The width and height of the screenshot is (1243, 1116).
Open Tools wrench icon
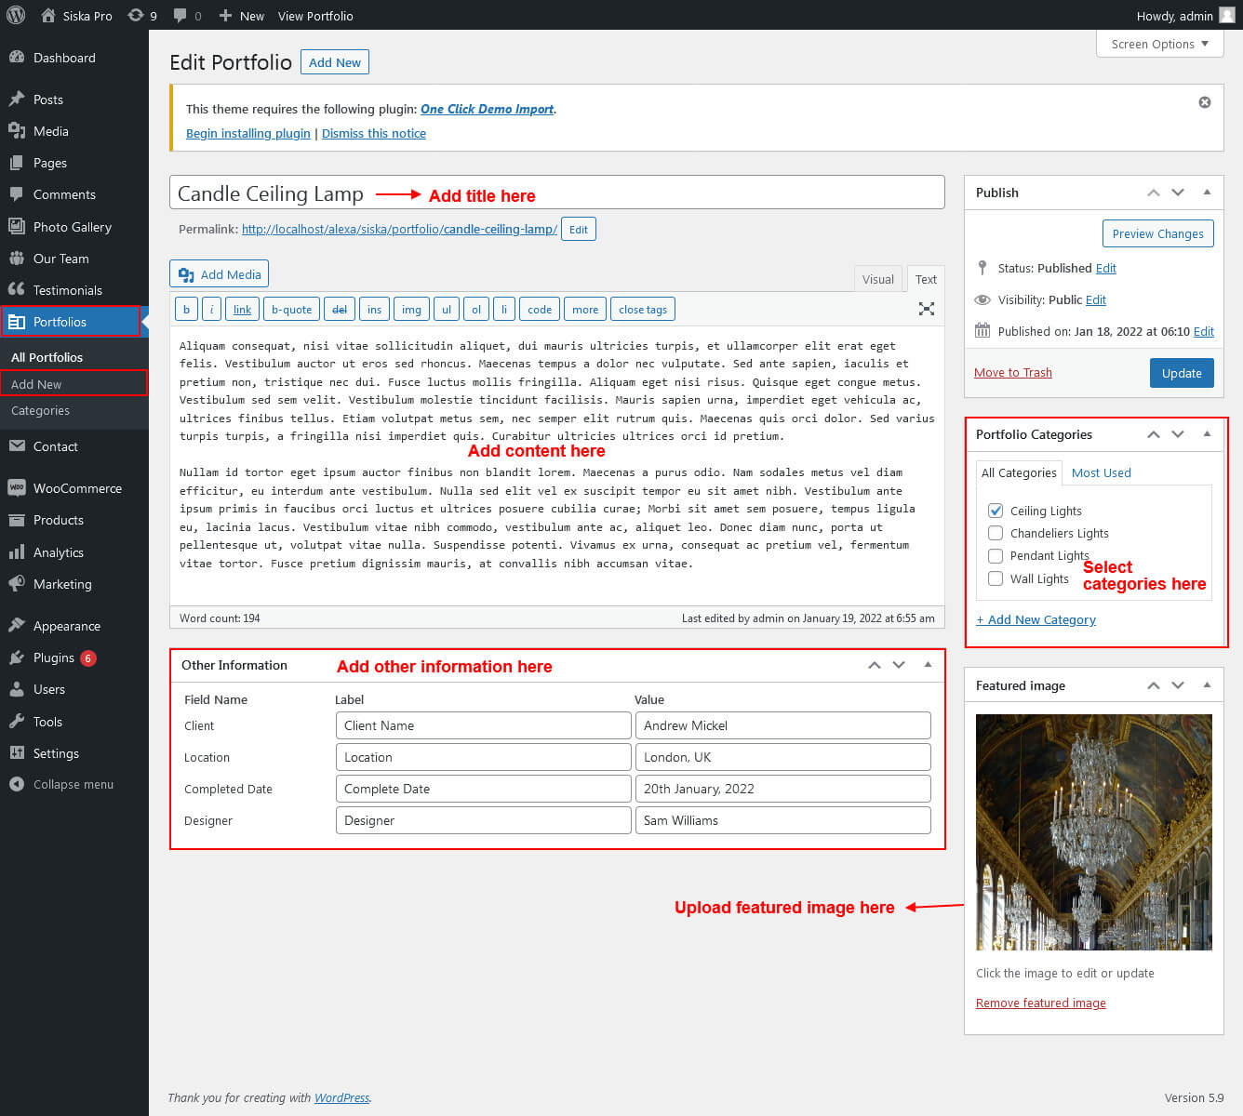[x=17, y=721]
